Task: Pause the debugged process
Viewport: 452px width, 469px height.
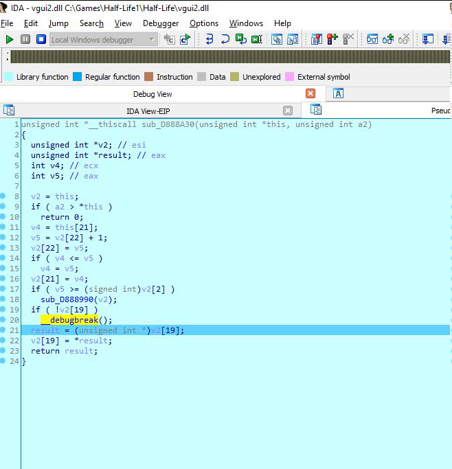Action: (25, 39)
